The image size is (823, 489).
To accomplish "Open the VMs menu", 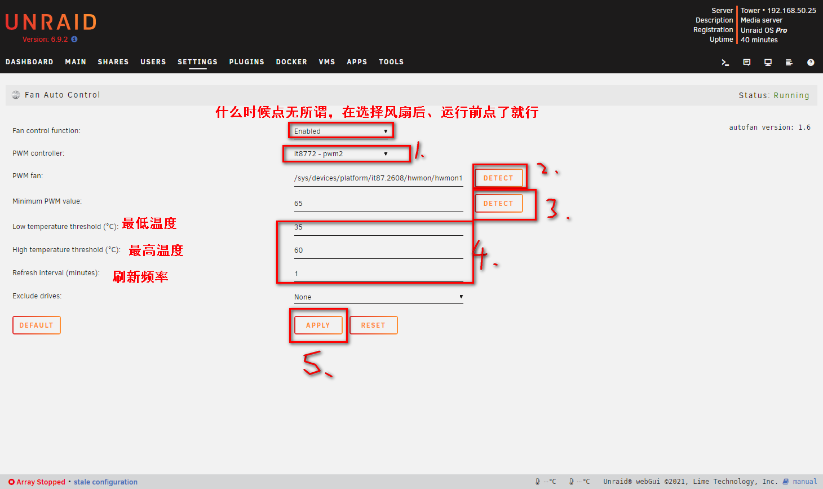I will [327, 62].
